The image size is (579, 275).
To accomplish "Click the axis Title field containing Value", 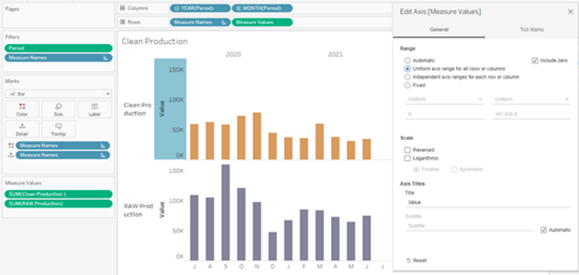I will pos(487,203).
